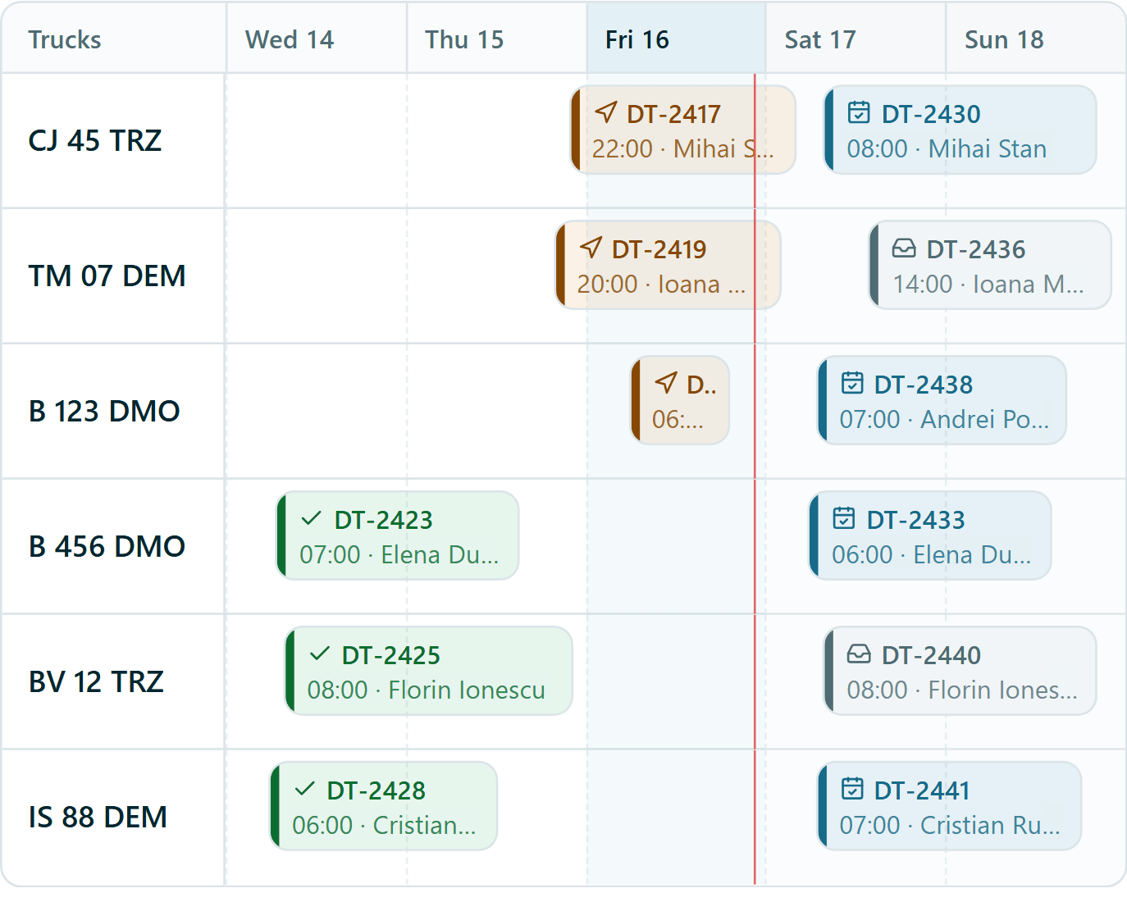This screenshot has height=902, width=1127.
Task: Select truck IS 88 DEM
Action: coord(98,817)
